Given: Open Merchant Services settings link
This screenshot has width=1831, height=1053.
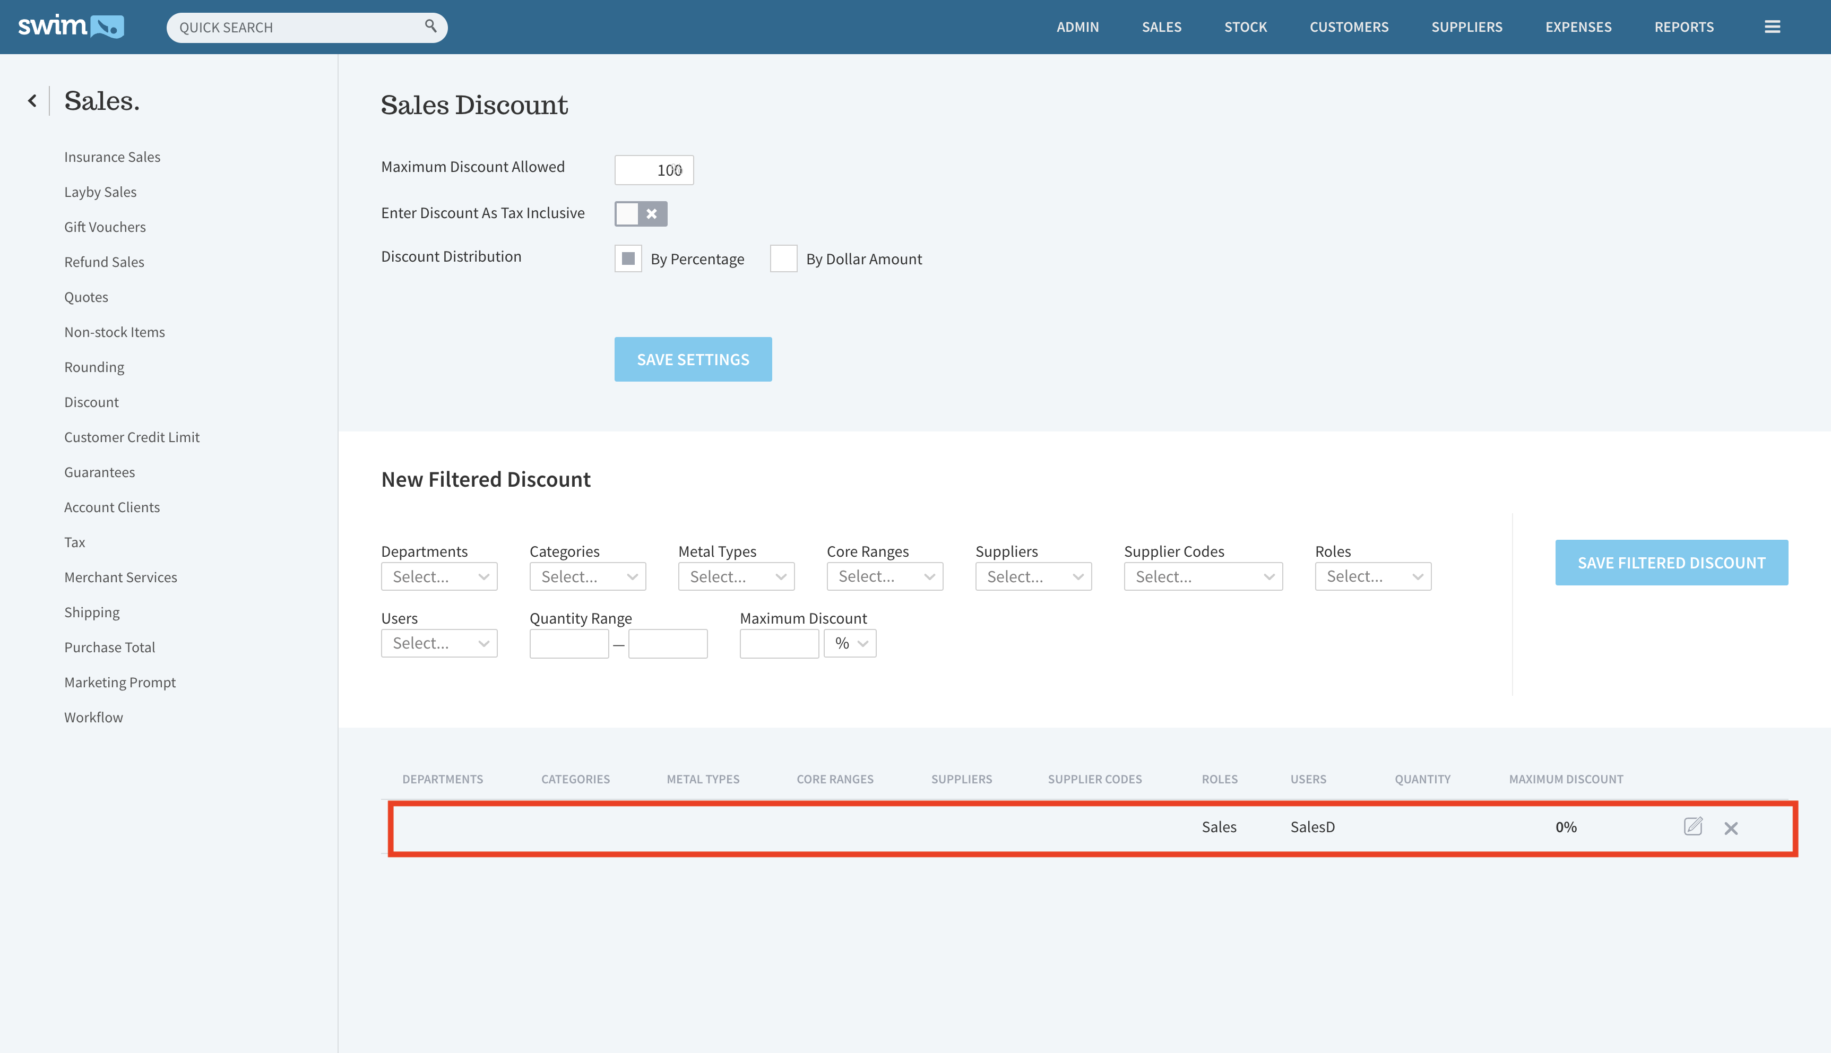Looking at the screenshot, I should pos(121,577).
